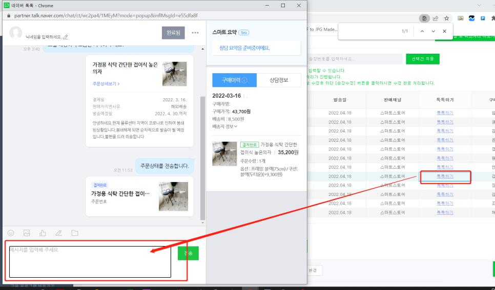Click the blue chart extension icon in Chrome
Screen dimensions: 495x290
(471, 18)
